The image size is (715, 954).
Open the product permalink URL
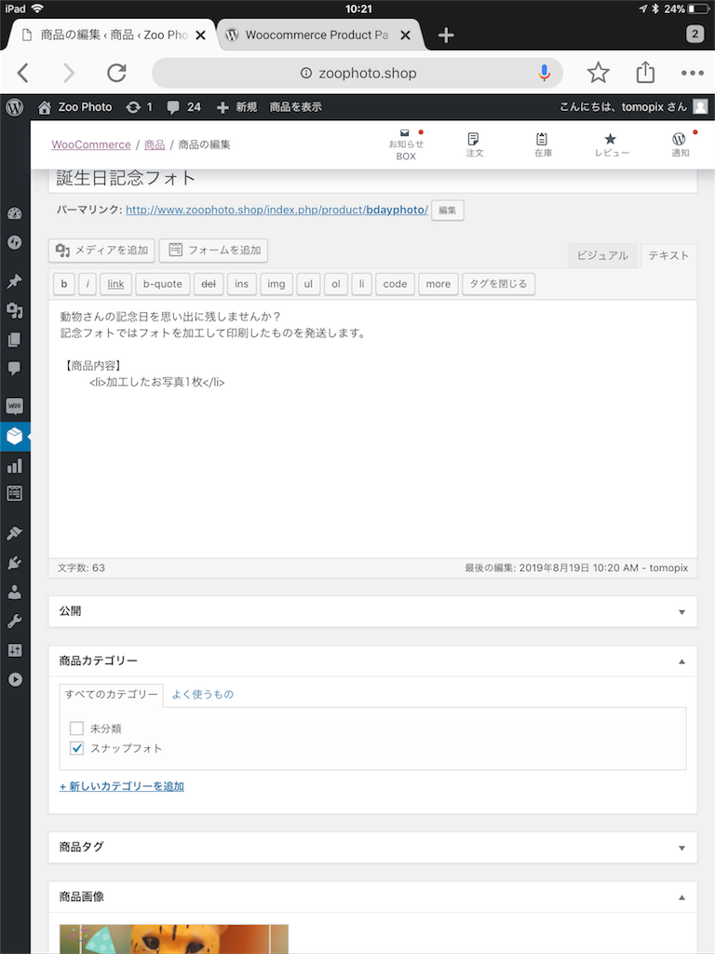[277, 210]
